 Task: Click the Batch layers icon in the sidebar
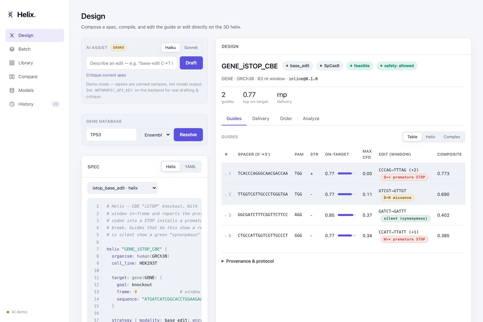pyautogui.click(x=12, y=49)
